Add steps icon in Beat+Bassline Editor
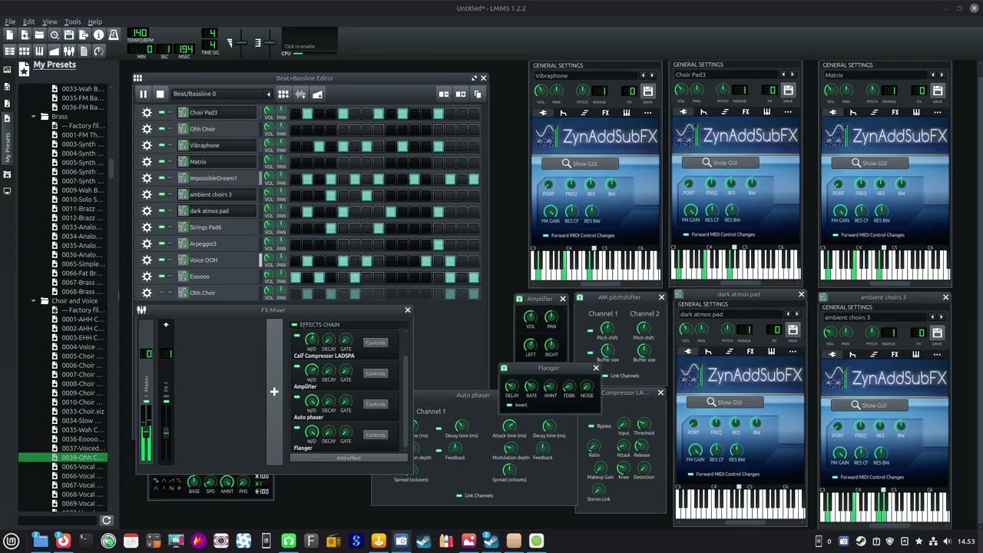 pyautogui.click(x=461, y=94)
